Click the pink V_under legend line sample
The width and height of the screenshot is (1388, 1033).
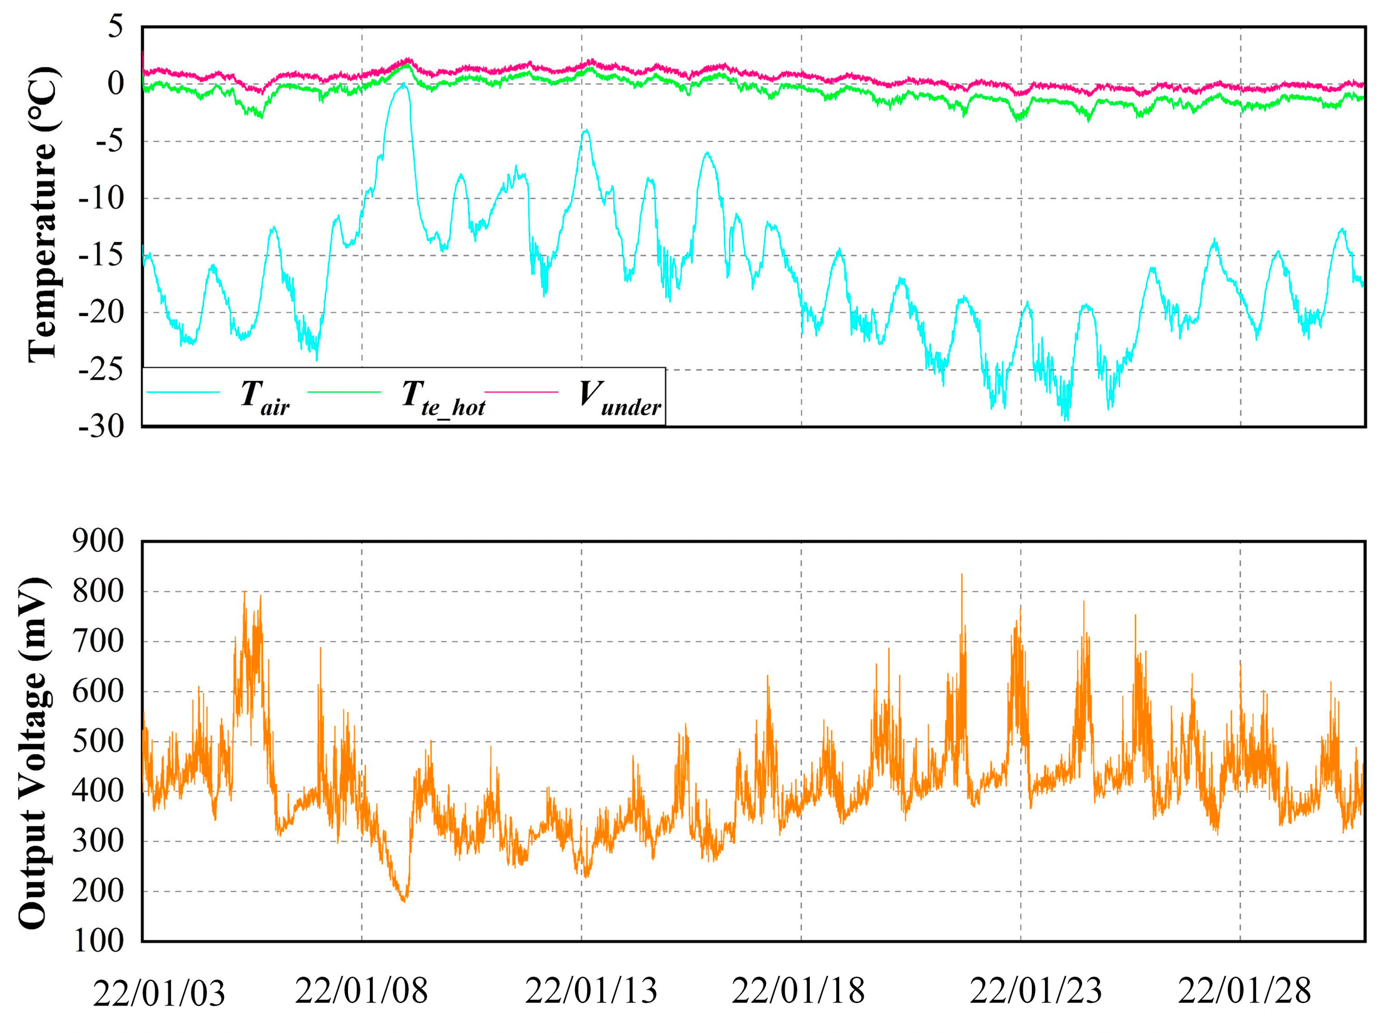coord(521,392)
